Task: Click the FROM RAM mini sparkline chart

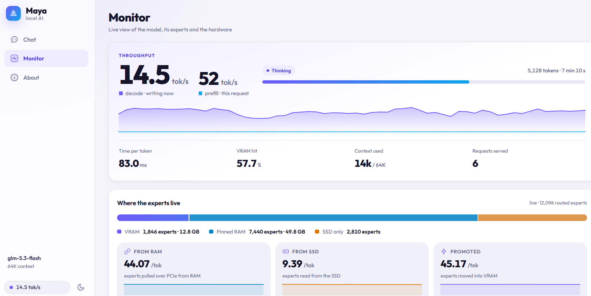Action: [x=194, y=289]
